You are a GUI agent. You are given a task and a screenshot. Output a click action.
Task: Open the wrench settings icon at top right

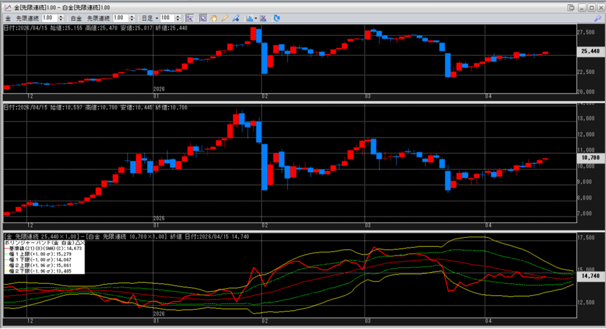pos(598,18)
